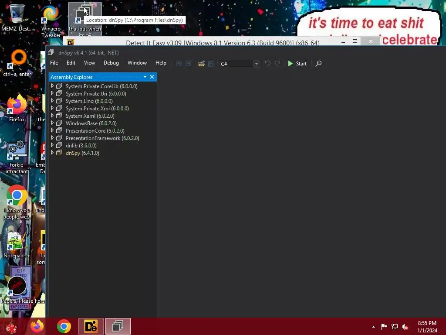The height and width of the screenshot is (335, 446).
Task: Expand PresentationCore node
Action: tap(52, 130)
